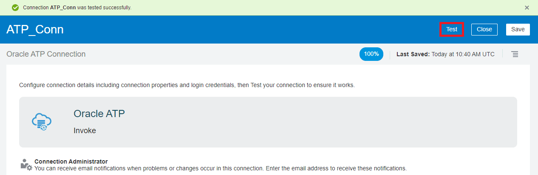The image size is (538, 175).
Task: Click the green success checkmark icon
Action: (15, 8)
